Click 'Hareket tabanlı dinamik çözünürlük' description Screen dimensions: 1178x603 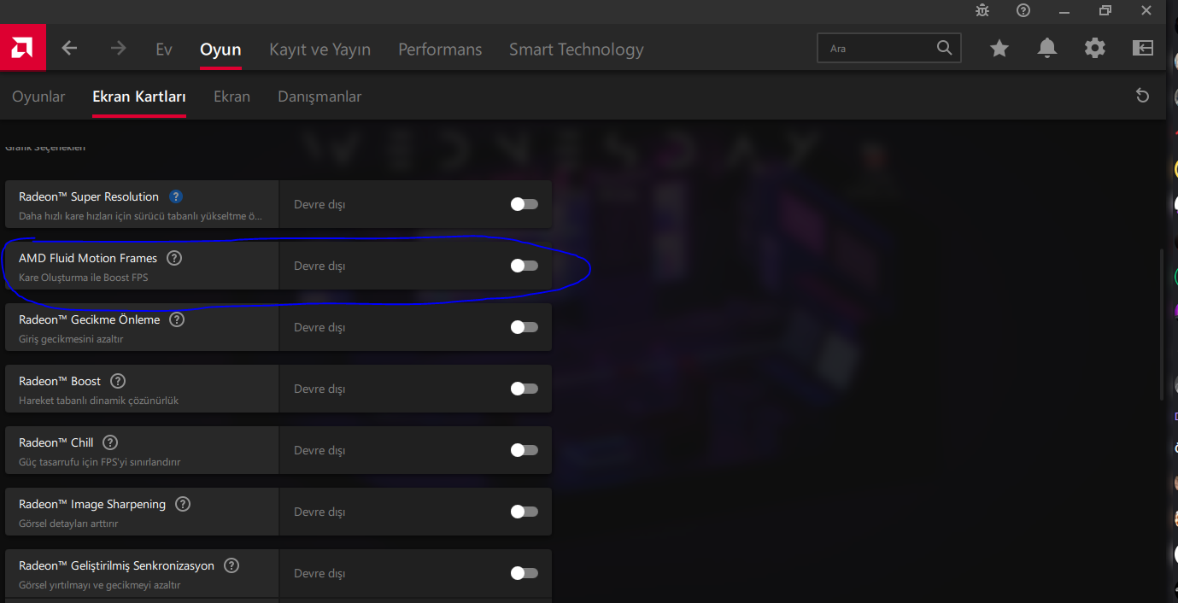click(x=99, y=401)
